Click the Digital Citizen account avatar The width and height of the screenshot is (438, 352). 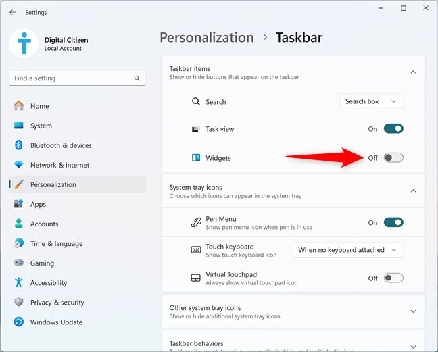click(24, 43)
